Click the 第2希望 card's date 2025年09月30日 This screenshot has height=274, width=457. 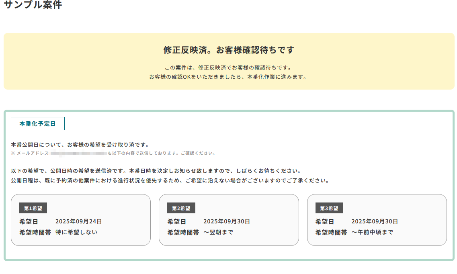coord(227,221)
